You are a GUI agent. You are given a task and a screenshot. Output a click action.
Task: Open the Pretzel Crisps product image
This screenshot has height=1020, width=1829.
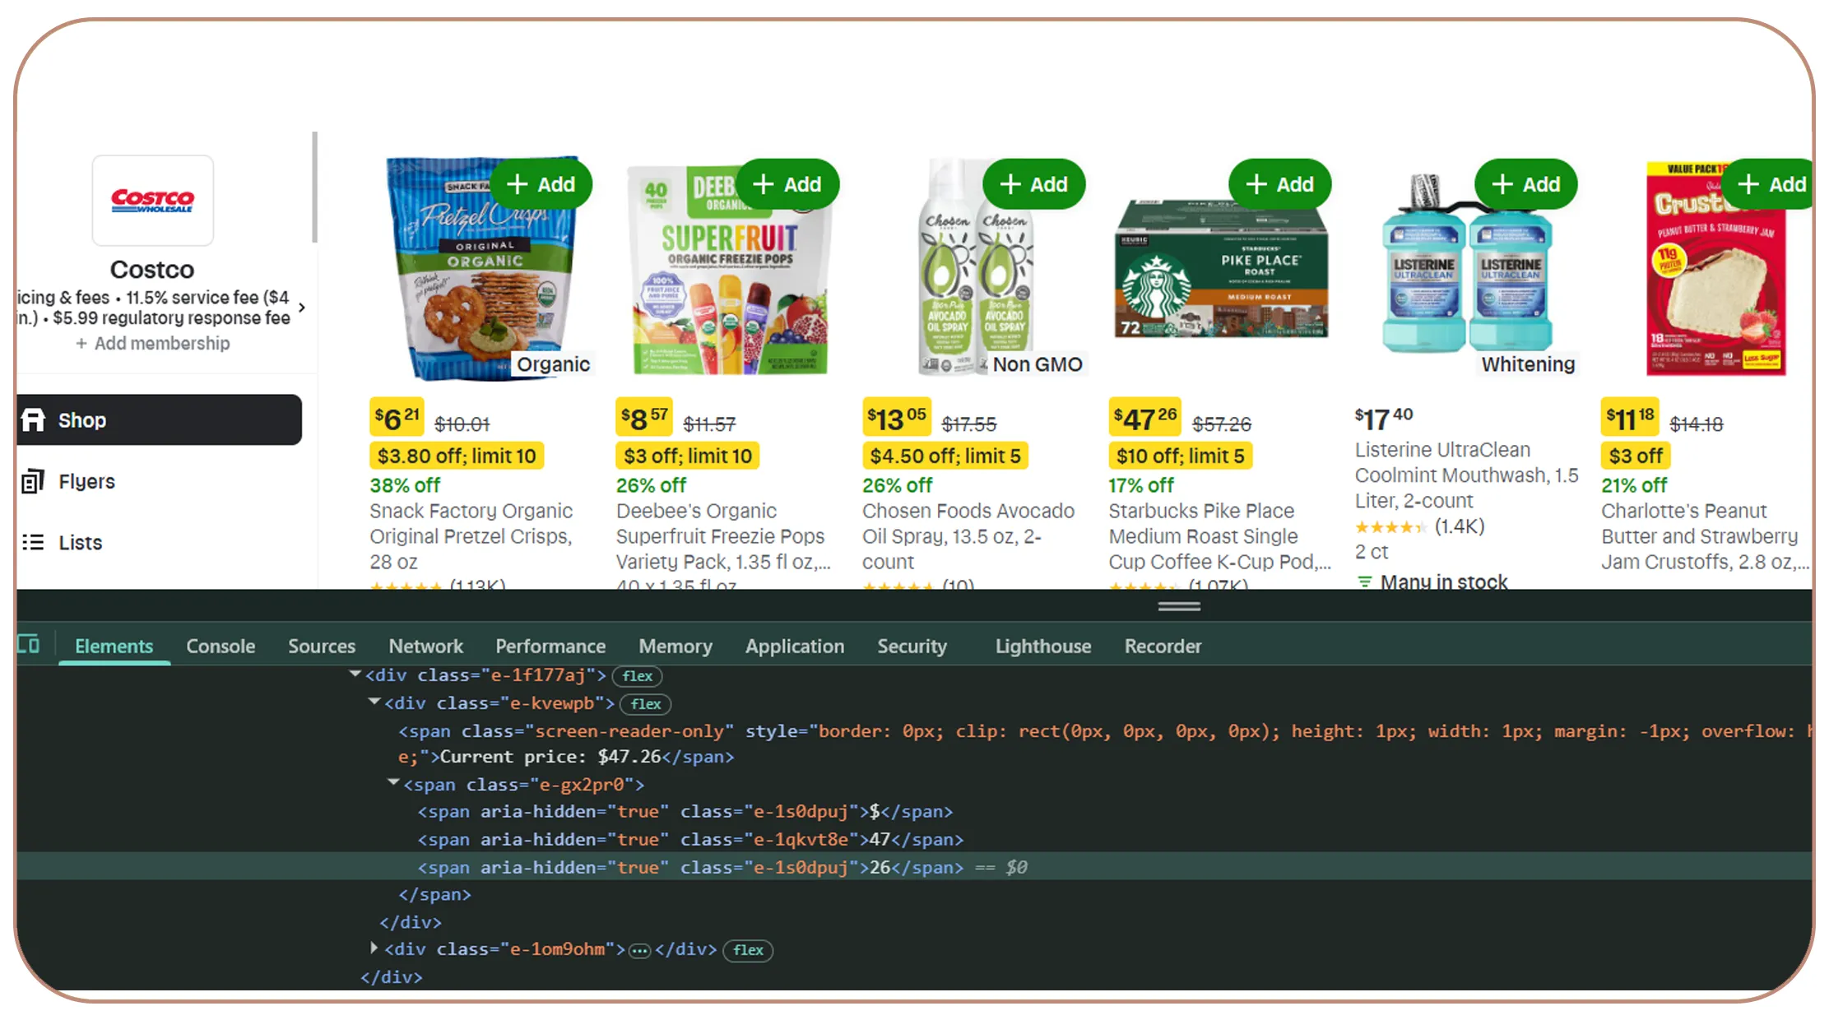click(483, 269)
